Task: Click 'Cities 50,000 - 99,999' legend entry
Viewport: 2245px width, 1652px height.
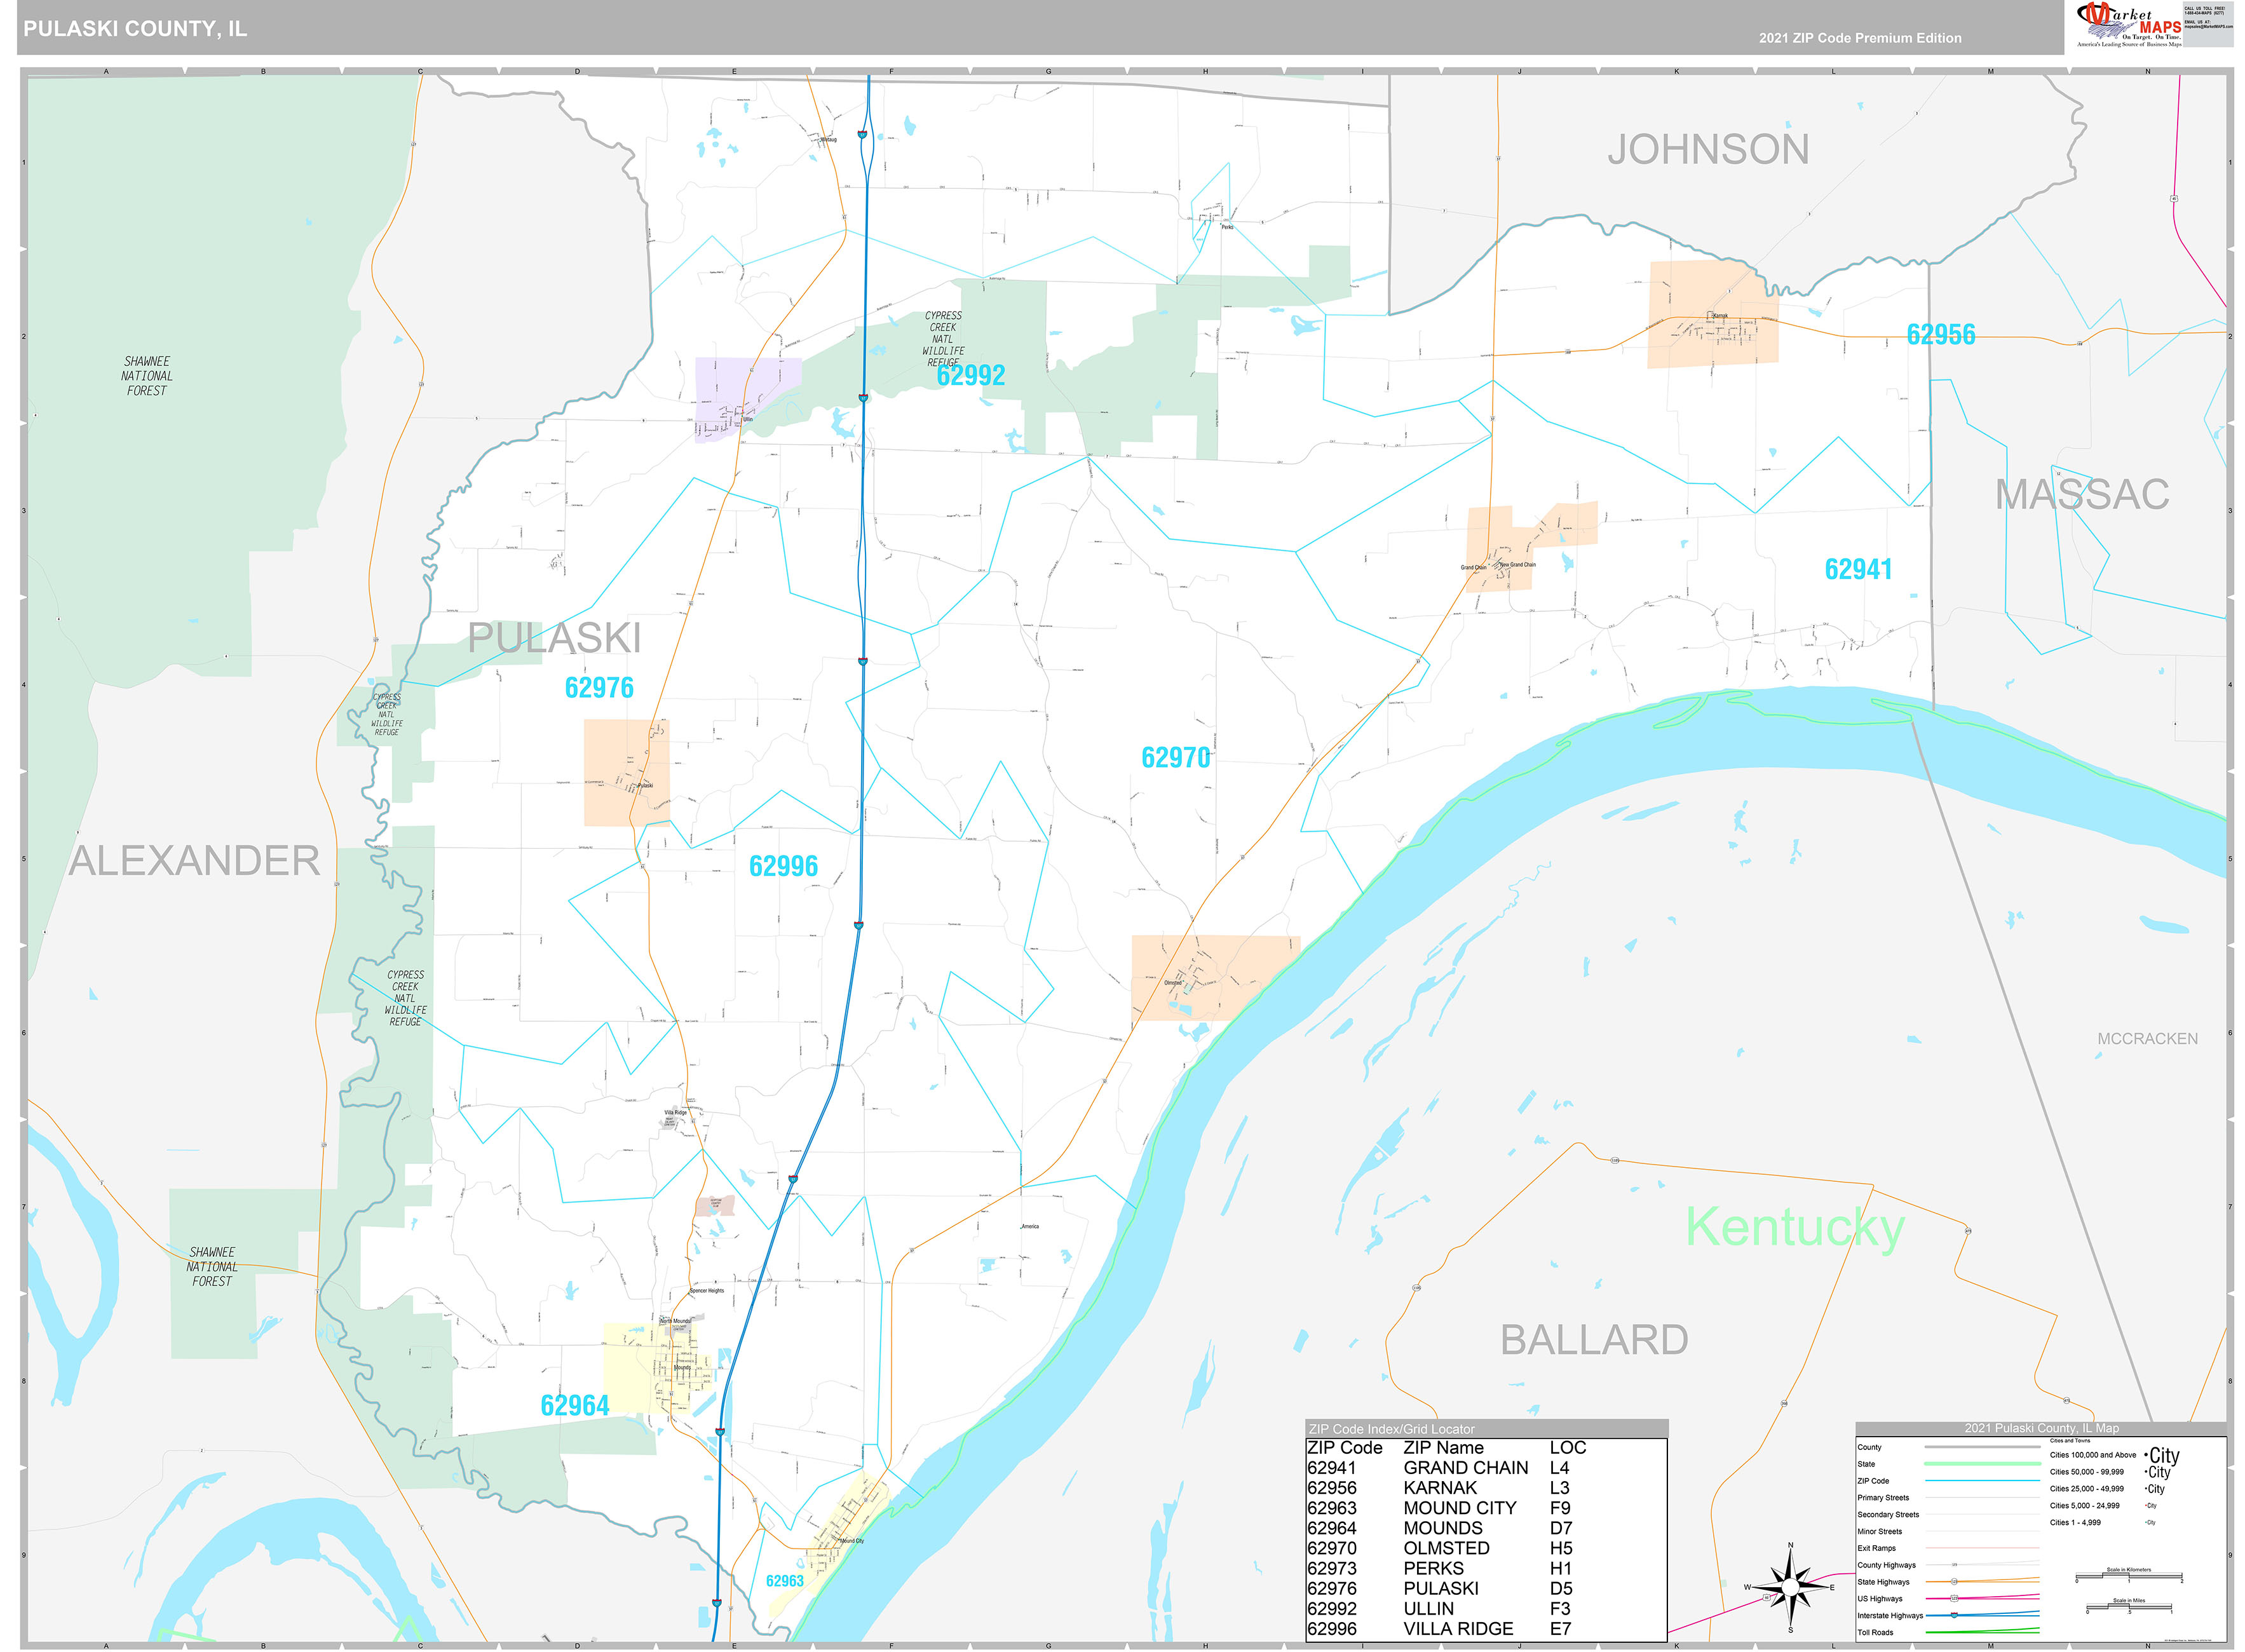Action: pos(2086,1472)
